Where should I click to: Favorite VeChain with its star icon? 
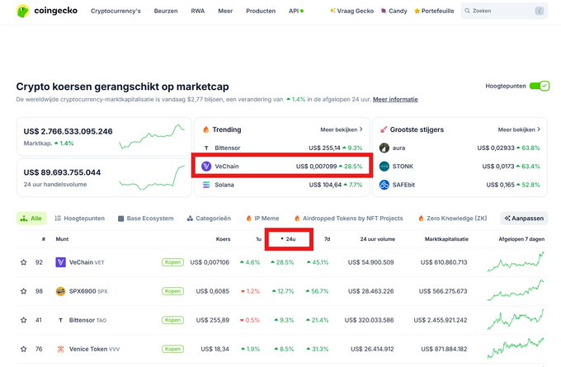[x=24, y=262]
